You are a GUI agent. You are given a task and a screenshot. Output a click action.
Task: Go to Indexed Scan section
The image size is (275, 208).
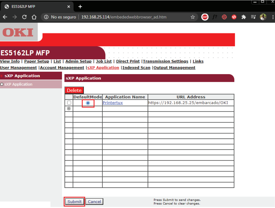tap(136, 67)
